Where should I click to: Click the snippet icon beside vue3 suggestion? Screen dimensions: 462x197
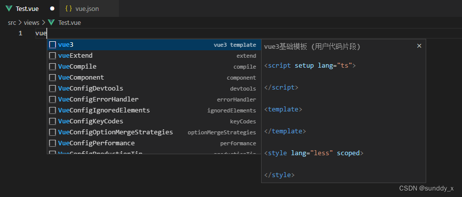pyautogui.click(x=52, y=45)
